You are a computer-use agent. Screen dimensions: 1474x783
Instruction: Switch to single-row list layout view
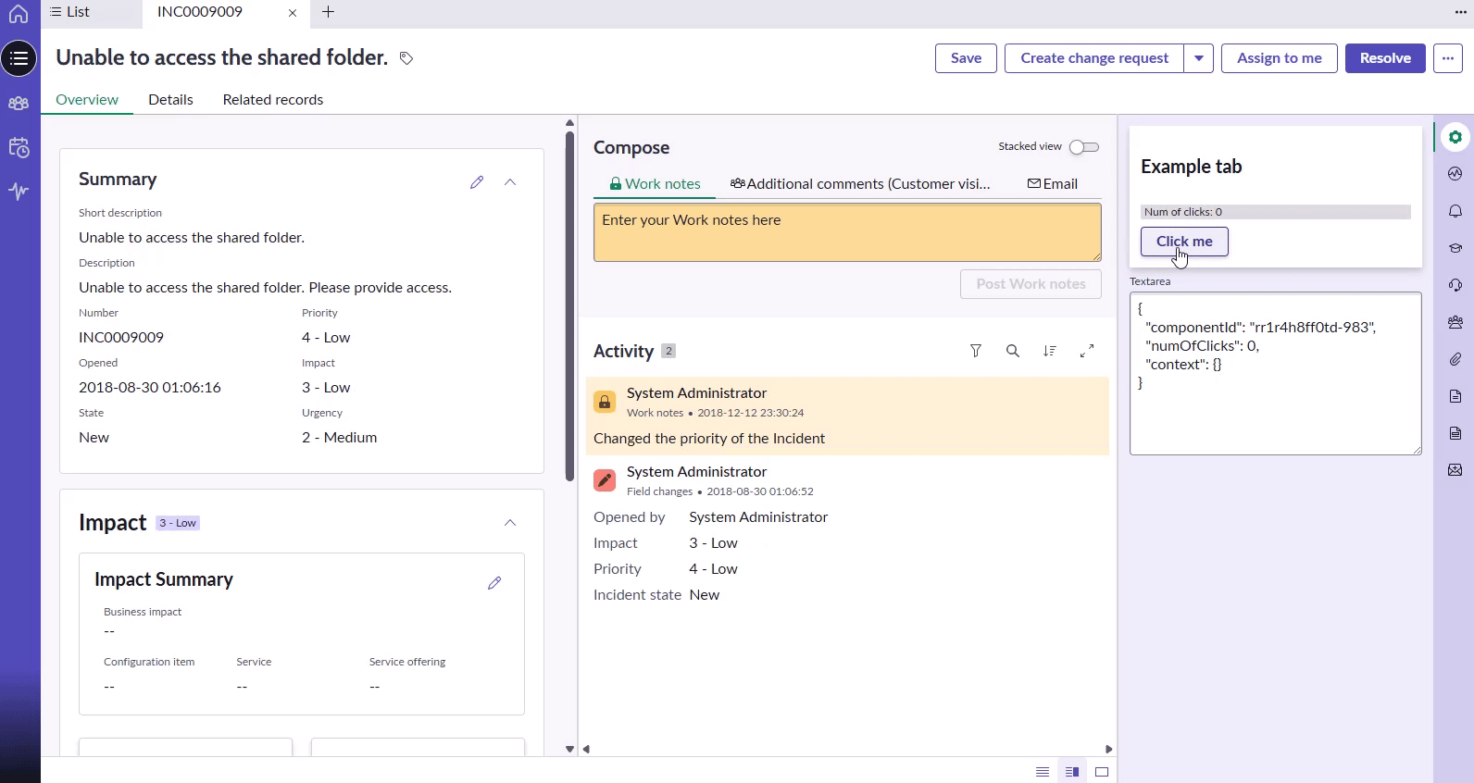(1043, 772)
